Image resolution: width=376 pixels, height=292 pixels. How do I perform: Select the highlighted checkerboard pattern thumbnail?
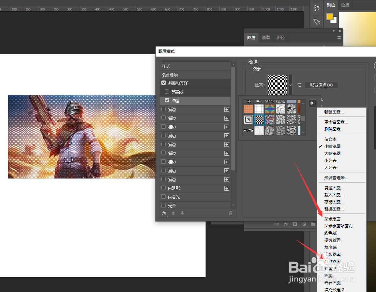[x=259, y=120]
